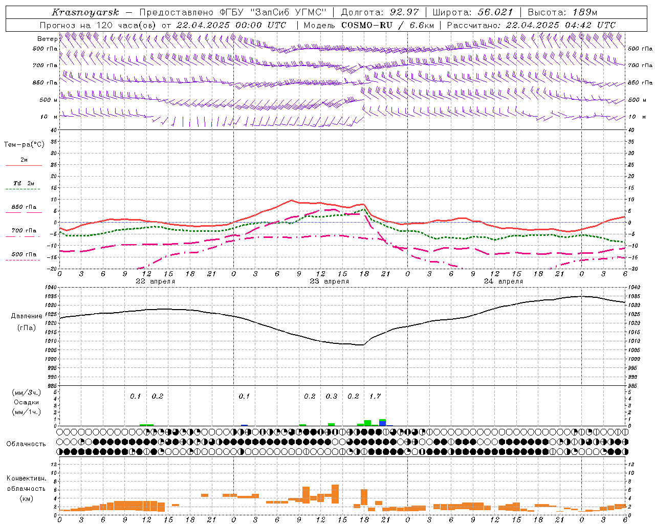
Task: Click the solid red 2м legend line sample
Action: [x=24, y=166]
